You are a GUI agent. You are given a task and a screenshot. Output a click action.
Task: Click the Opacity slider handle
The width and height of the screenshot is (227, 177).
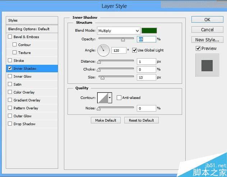[123, 40]
